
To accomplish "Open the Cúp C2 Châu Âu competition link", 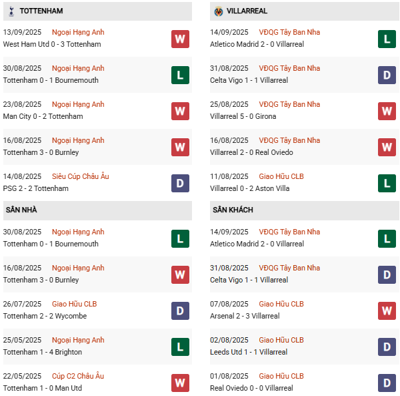I will pyautogui.click(x=78, y=376).
